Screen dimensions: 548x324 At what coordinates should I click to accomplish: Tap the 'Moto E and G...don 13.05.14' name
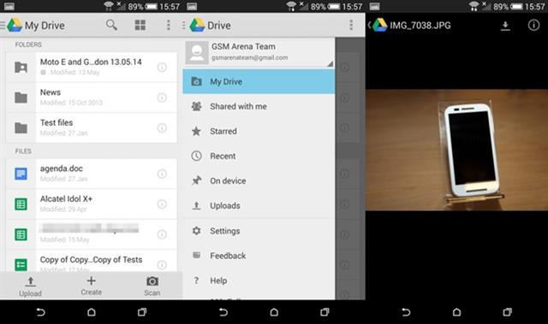point(91,62)
